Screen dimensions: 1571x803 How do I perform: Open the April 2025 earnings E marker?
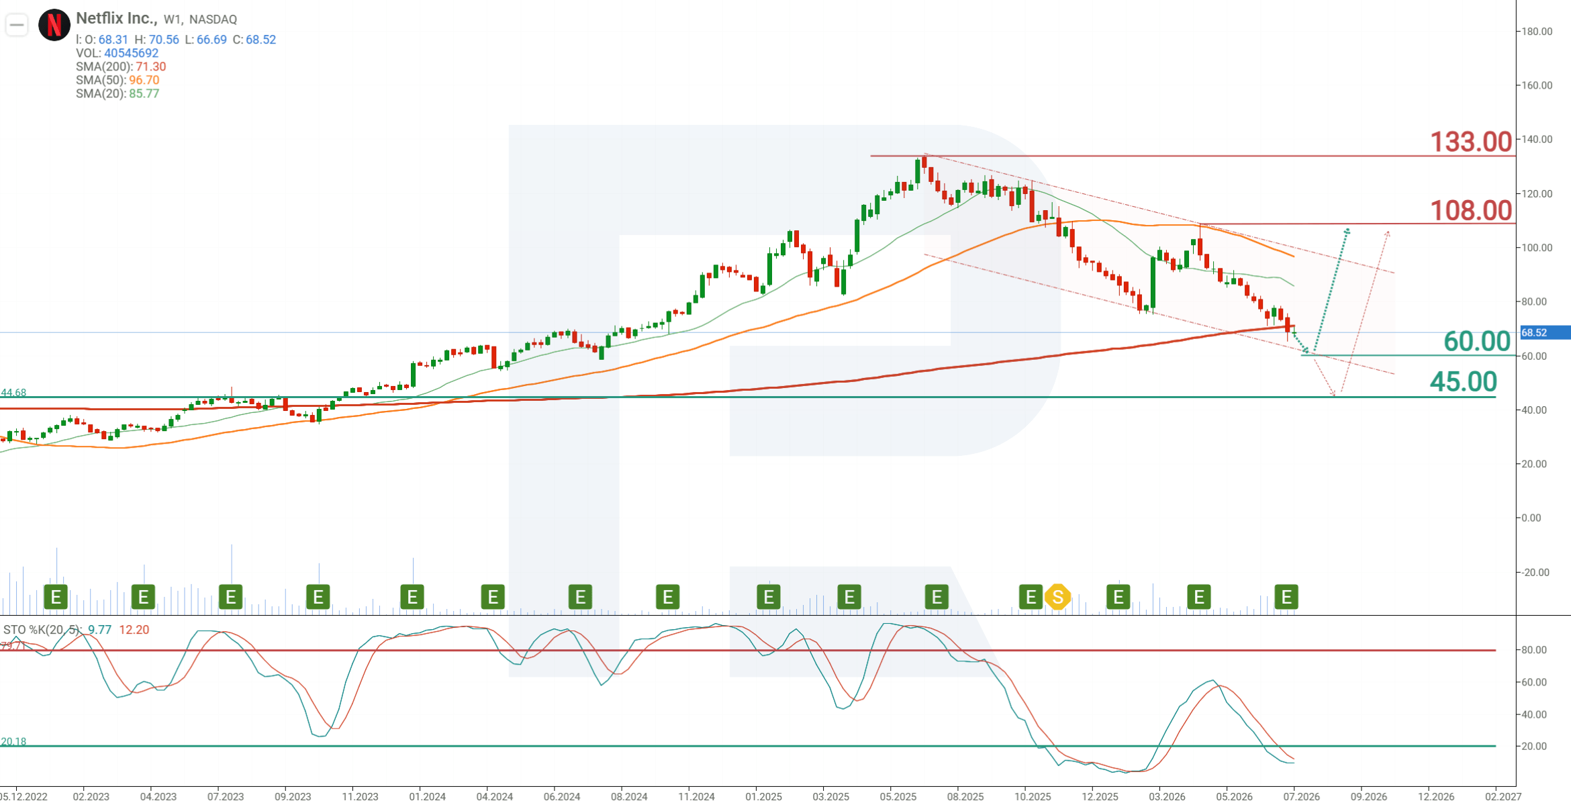point(849,596)
